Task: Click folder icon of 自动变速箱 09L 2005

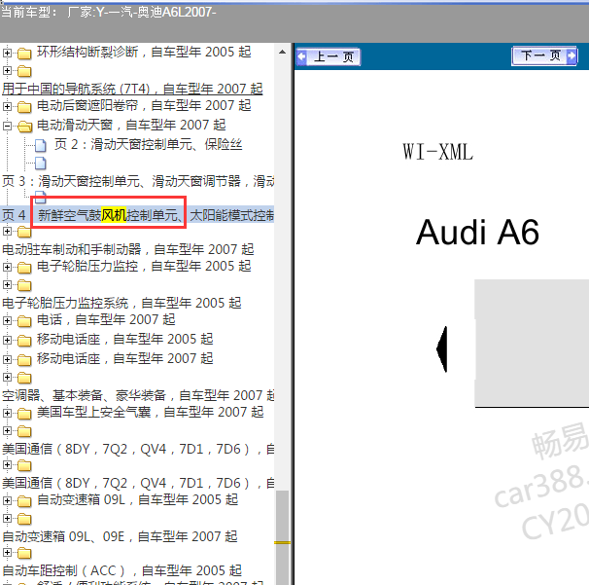Action: point(24,501)
